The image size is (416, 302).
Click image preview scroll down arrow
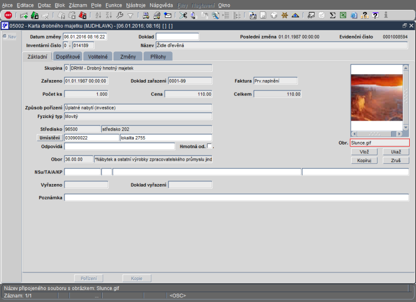406,127
